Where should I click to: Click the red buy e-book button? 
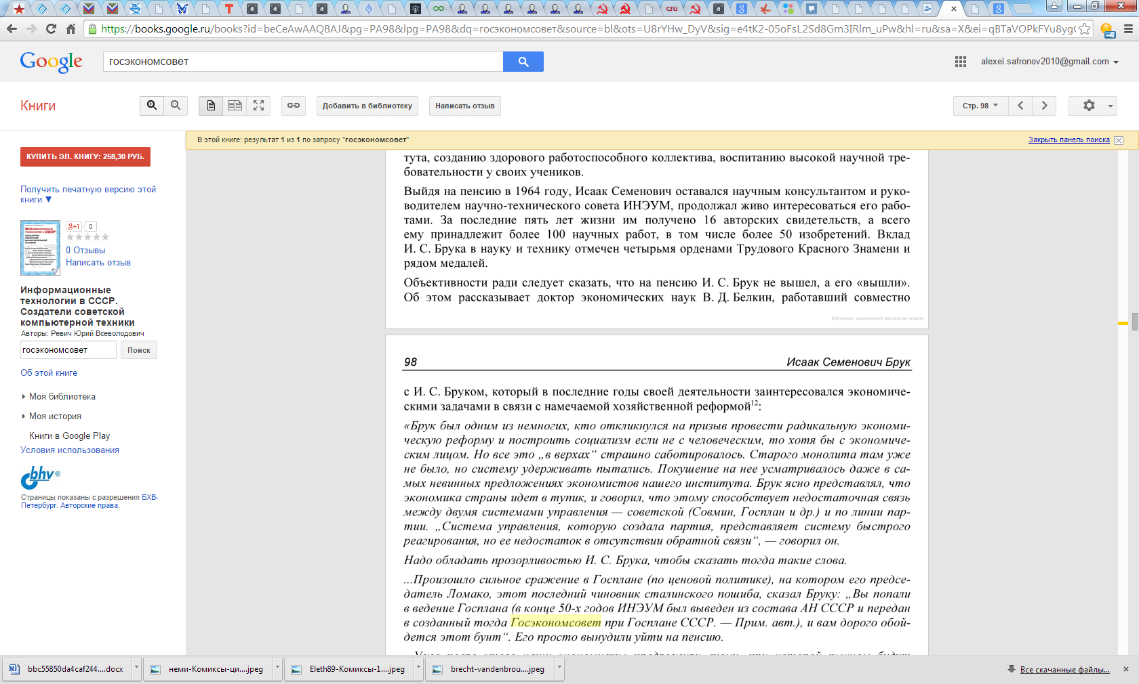coord(85,156)
